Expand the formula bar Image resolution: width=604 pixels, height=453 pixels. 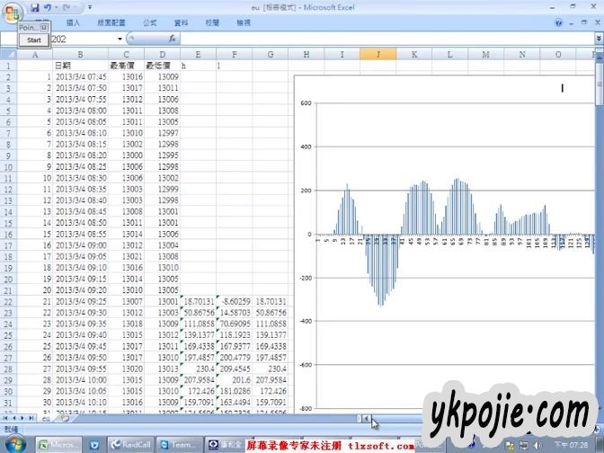click(598, 40)
